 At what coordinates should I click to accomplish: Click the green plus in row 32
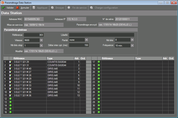[x=99, y=112]
